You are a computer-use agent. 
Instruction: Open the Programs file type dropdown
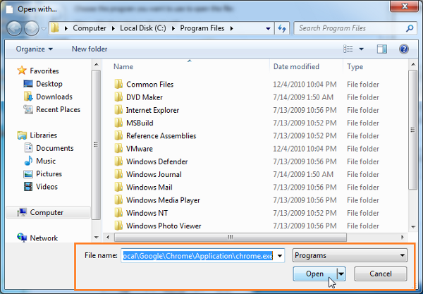[350, 255]
